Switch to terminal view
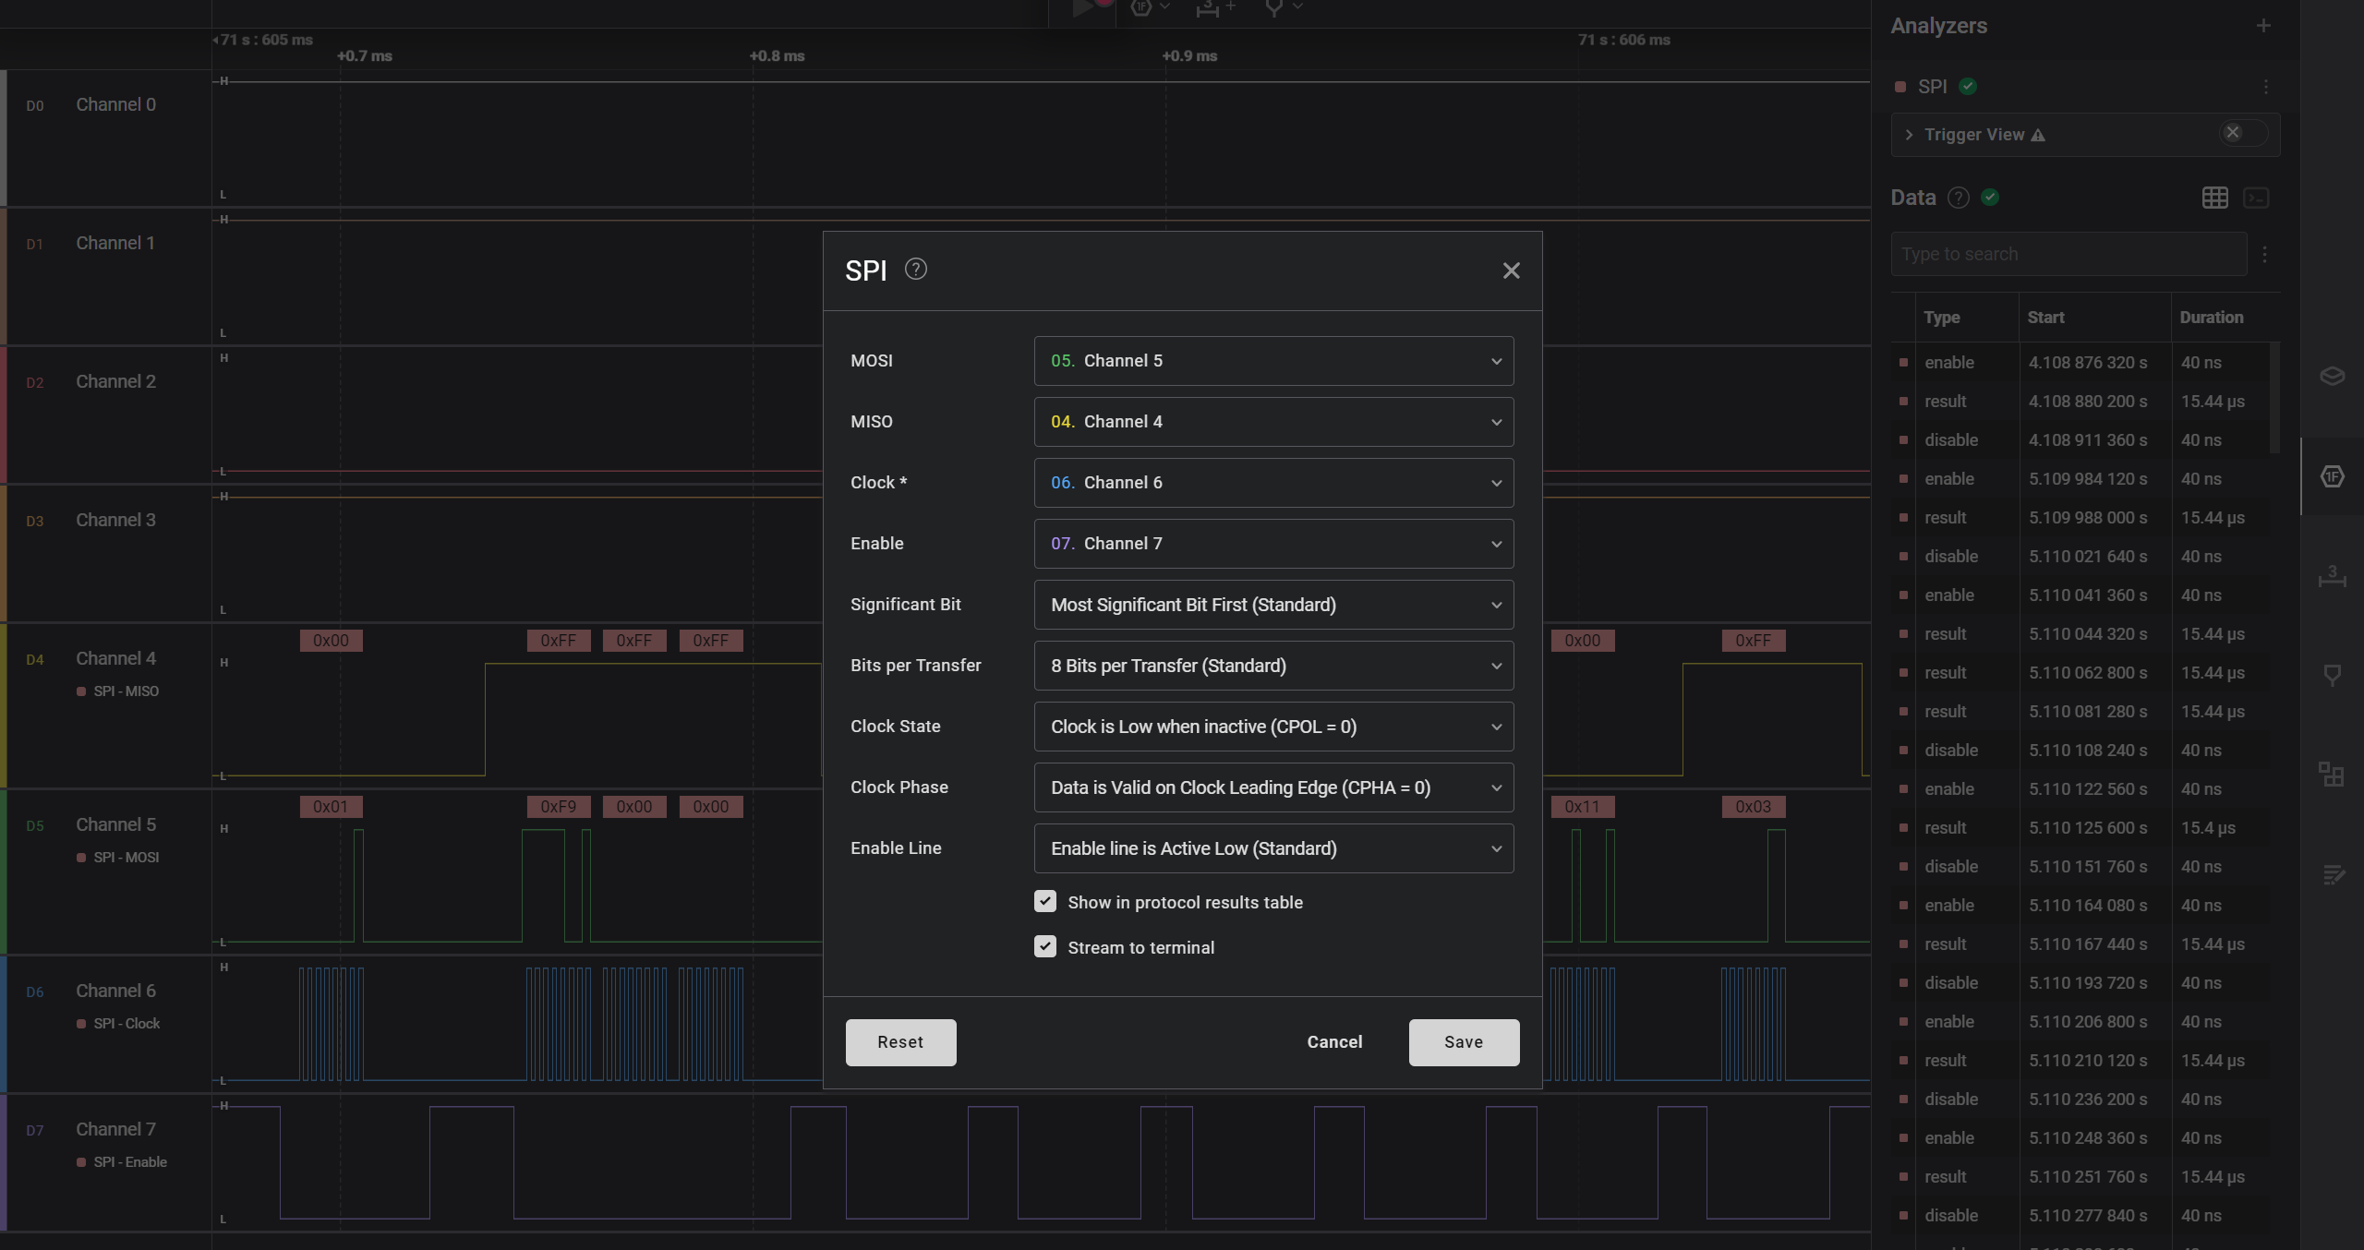The width and height of the screenshot is (2364, 1250). tap(2256, 198)
